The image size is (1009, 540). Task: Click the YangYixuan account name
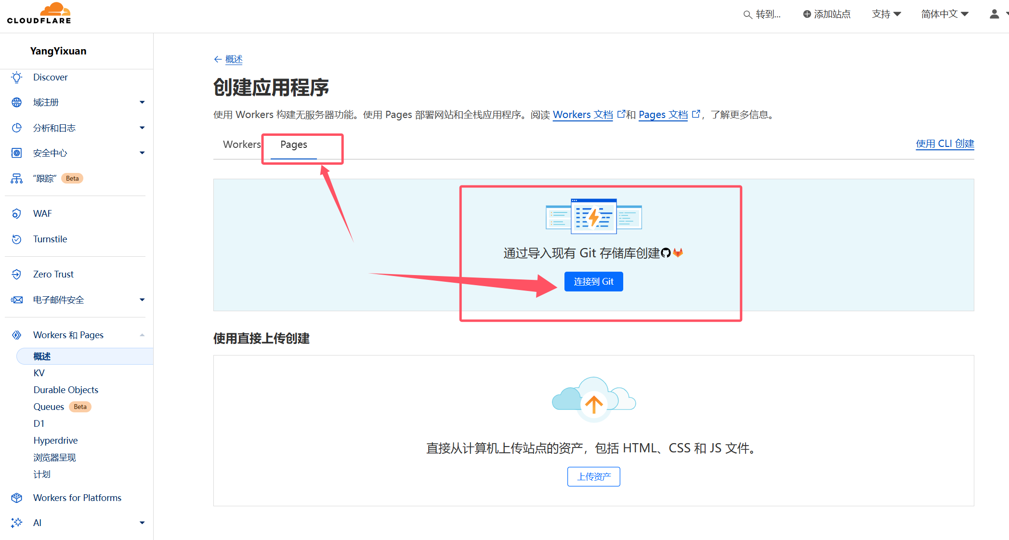click(58, 51)
